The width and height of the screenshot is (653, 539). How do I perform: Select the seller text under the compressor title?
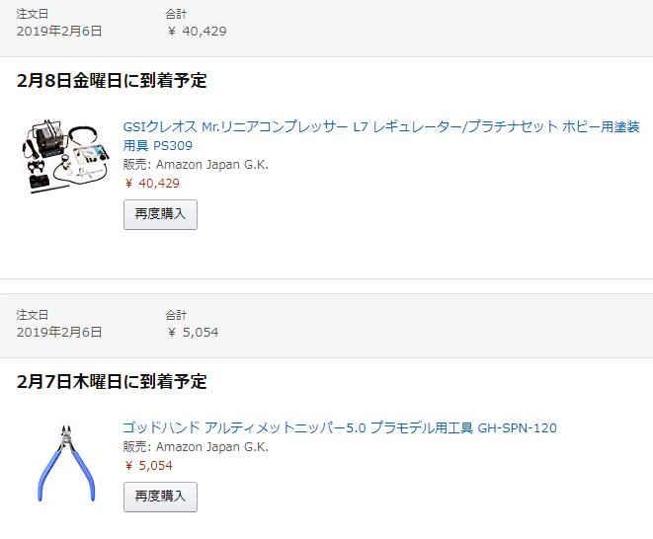coord(196,165)
